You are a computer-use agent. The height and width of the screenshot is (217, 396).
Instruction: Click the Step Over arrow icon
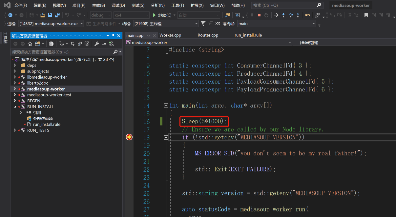click(291, 15)
